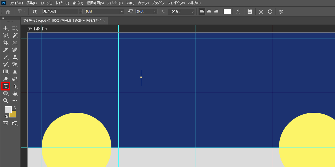Open warped text options
Screen dimensions: 335x167
[238, 12]
